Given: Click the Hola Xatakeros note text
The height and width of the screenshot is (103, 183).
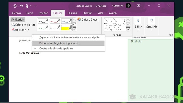Looking at the screenshot, I should (29, 53).
